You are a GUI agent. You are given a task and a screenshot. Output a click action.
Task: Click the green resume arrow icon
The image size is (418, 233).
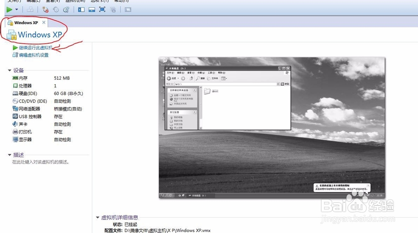tap(15, 48)
